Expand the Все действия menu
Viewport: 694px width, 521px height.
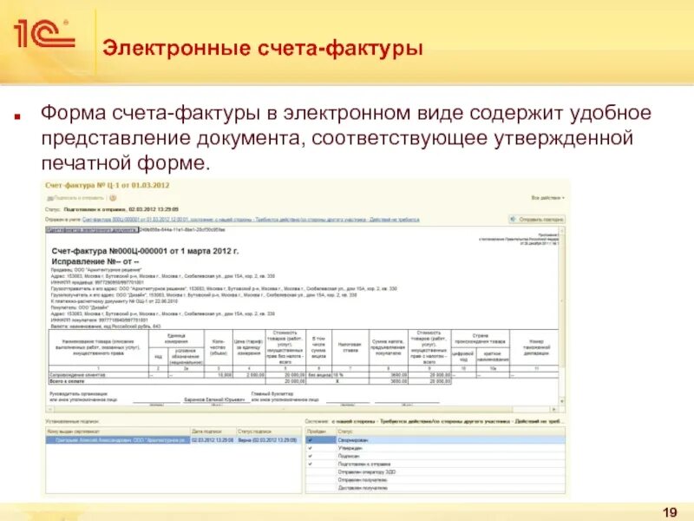pyautogui.click(x=548, y=198)
